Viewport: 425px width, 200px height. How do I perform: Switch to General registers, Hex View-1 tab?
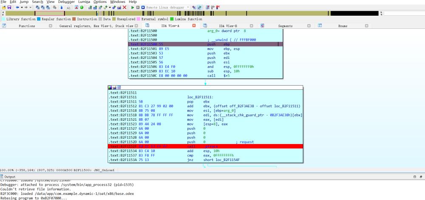(96, 26)
